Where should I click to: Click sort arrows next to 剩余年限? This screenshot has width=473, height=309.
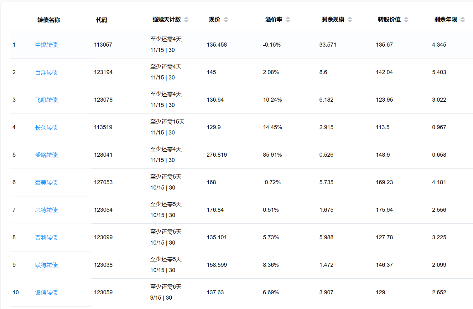pyautogui.click(x=463, y=20)
